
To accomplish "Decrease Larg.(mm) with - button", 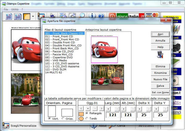I will pos(117,109).
